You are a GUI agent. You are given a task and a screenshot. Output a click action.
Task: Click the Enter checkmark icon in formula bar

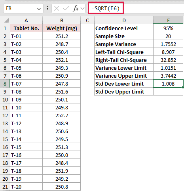coord(66,8)
